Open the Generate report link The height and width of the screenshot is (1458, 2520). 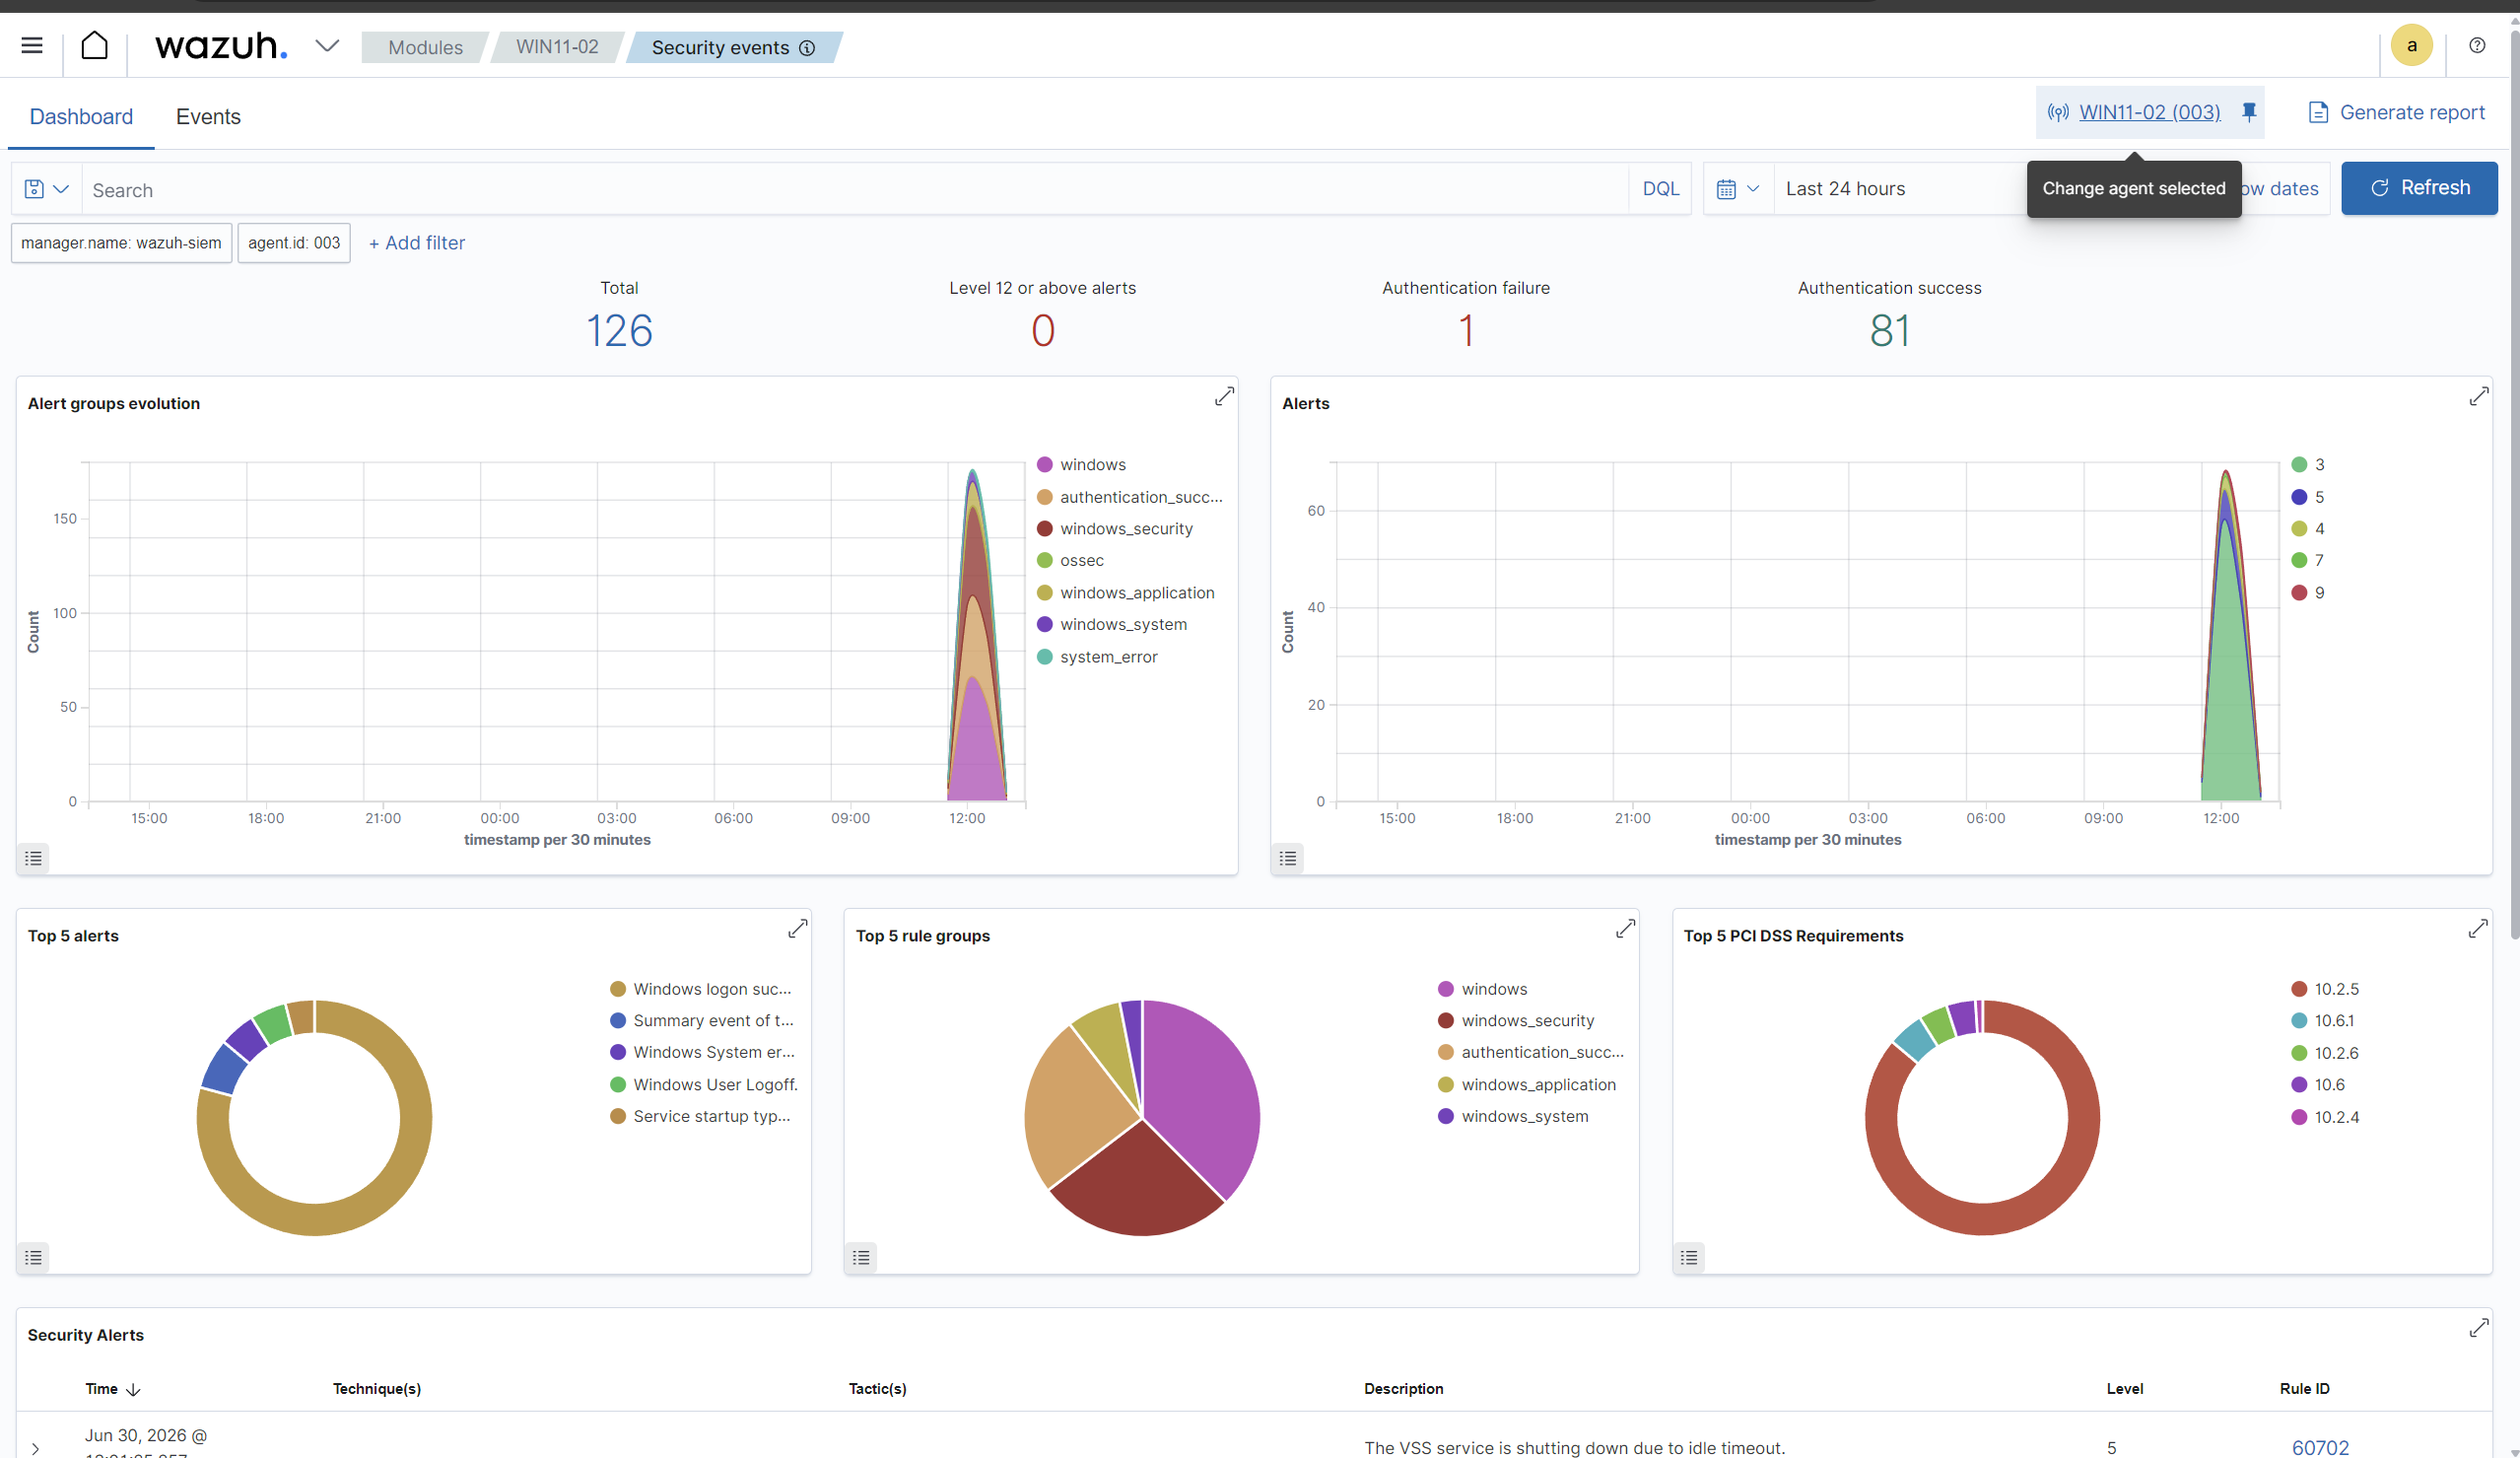[2396, 112]
